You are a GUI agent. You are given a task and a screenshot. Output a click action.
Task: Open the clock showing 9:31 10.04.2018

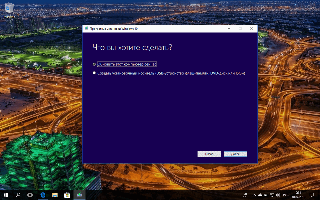[298, 195]
